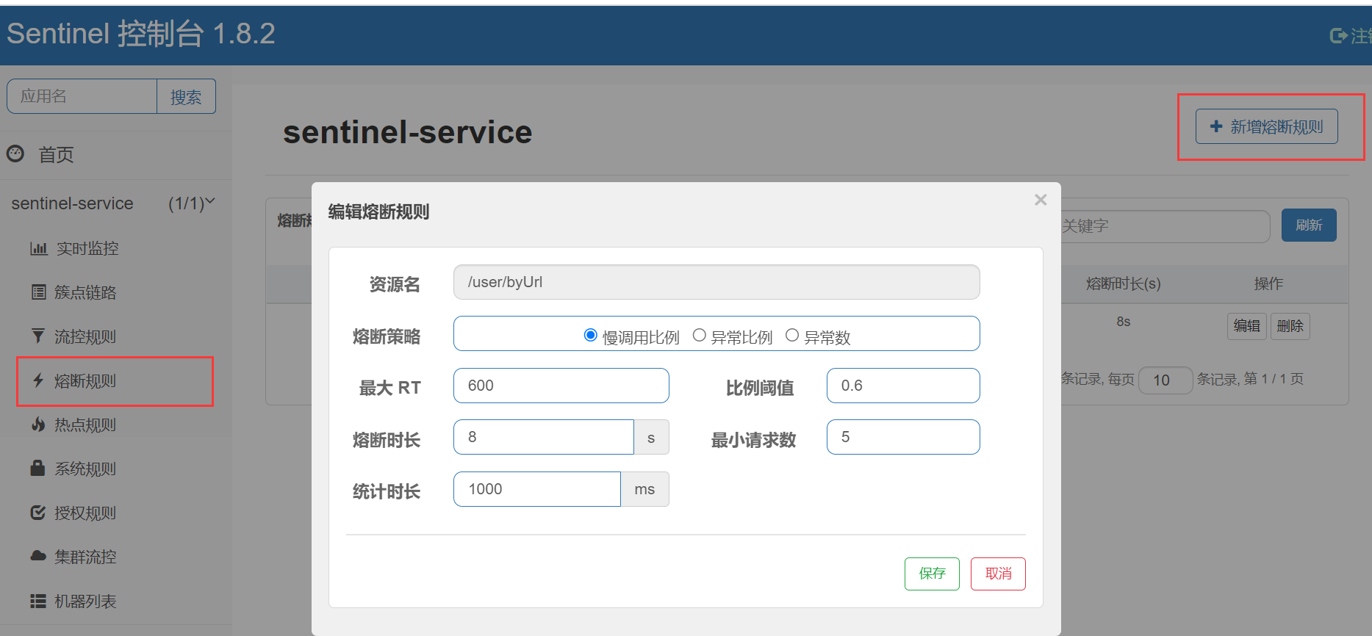
Task: Click the 刷新 button
Action: pos(1309,225)
